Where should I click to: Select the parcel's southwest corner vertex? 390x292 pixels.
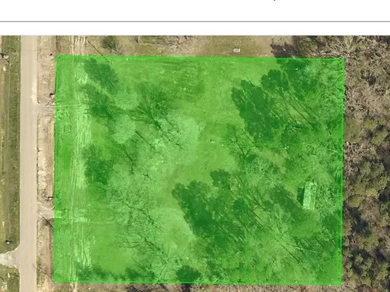click(x=54, y=282)
